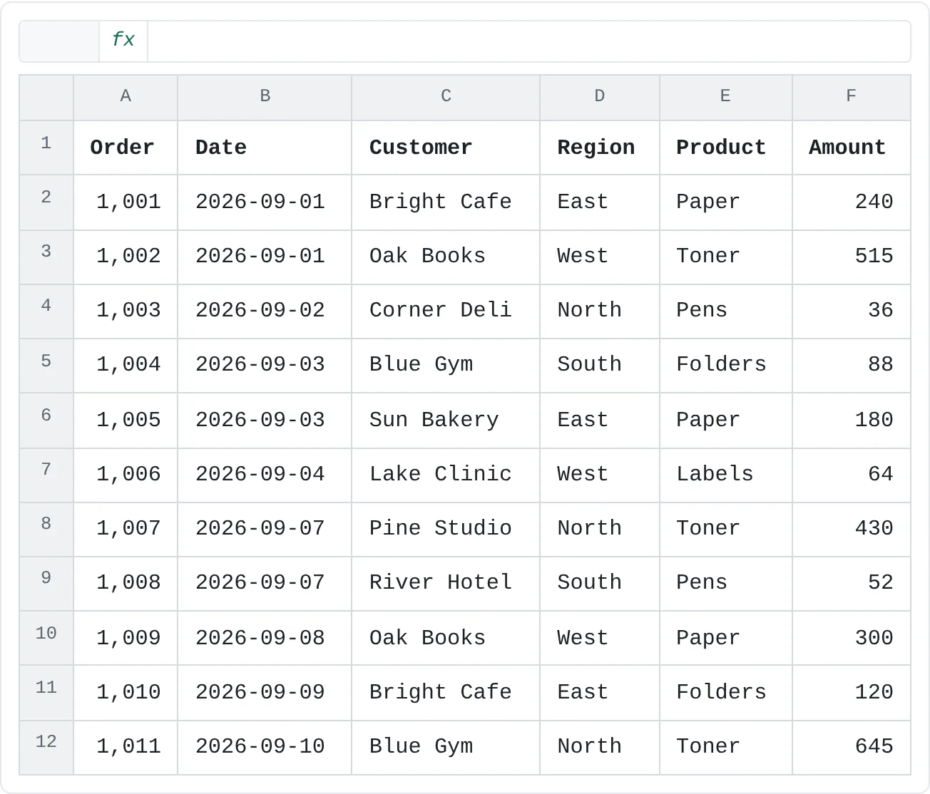Image resolution: width=930 pixels, height=794 pixels.
Task: Click the date 2026-09-08 cell
Action: pos(265,638)
